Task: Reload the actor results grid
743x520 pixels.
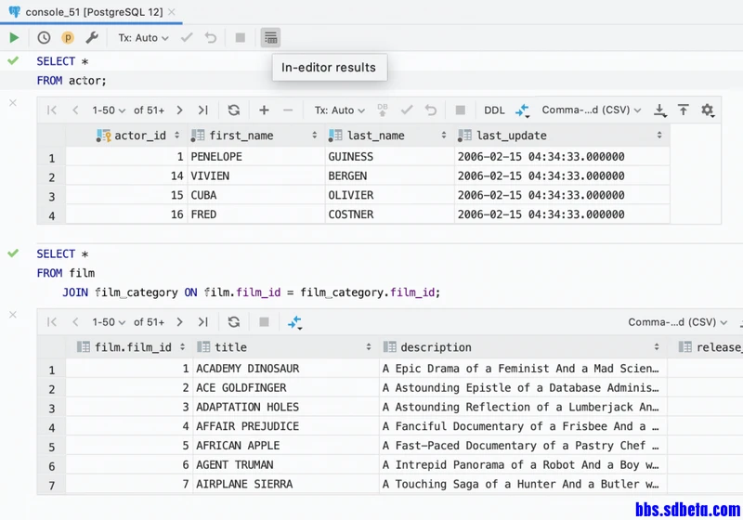Action: (234, 110)
